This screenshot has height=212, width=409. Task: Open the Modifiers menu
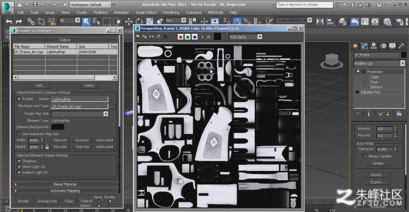coord(100,13)
